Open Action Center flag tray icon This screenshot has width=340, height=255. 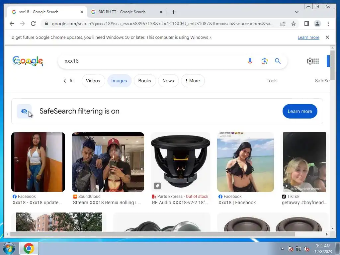[291, 249]
